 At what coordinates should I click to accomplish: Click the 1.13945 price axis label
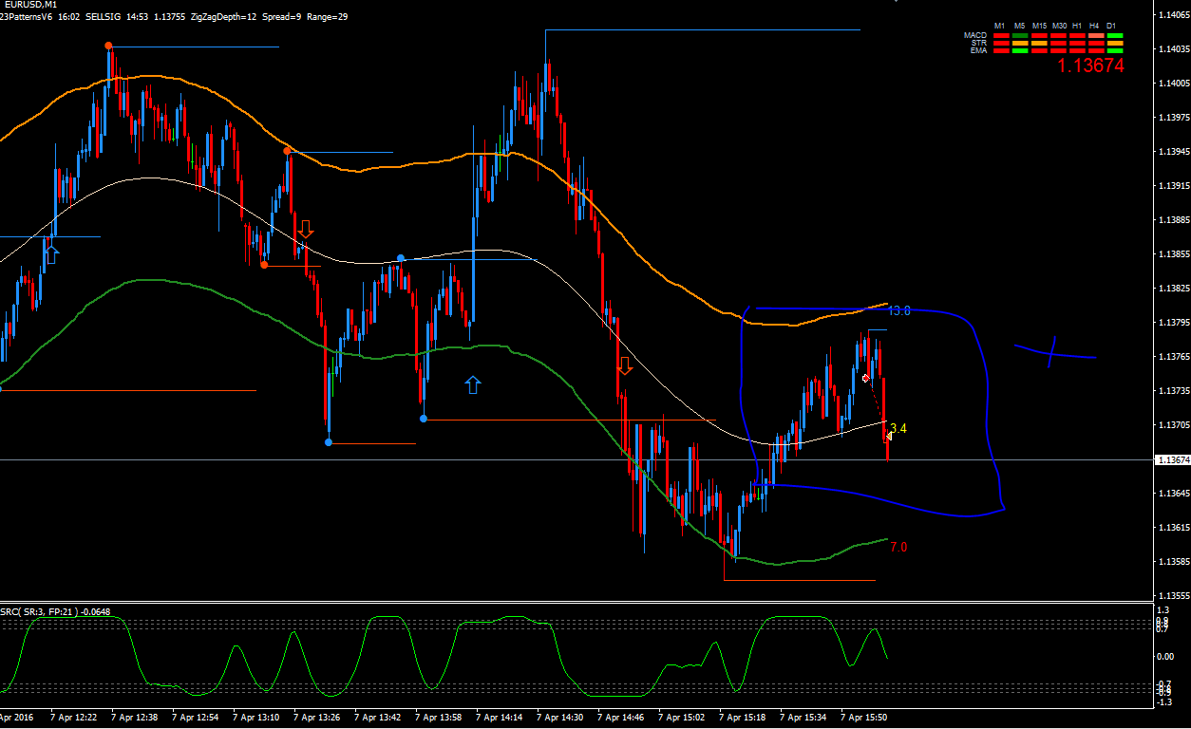pos(1173,152)
